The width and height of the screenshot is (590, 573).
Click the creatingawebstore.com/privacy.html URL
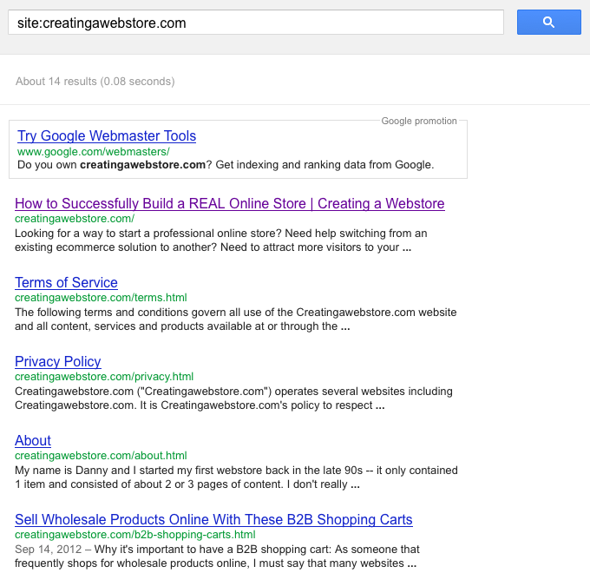click(104, 377)
